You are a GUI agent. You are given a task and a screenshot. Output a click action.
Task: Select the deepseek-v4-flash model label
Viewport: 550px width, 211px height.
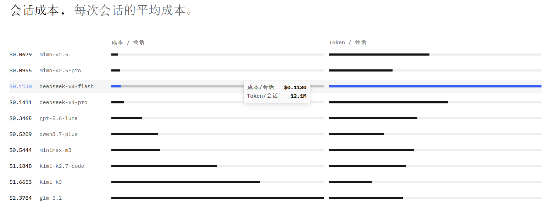(x=67, y=86)
